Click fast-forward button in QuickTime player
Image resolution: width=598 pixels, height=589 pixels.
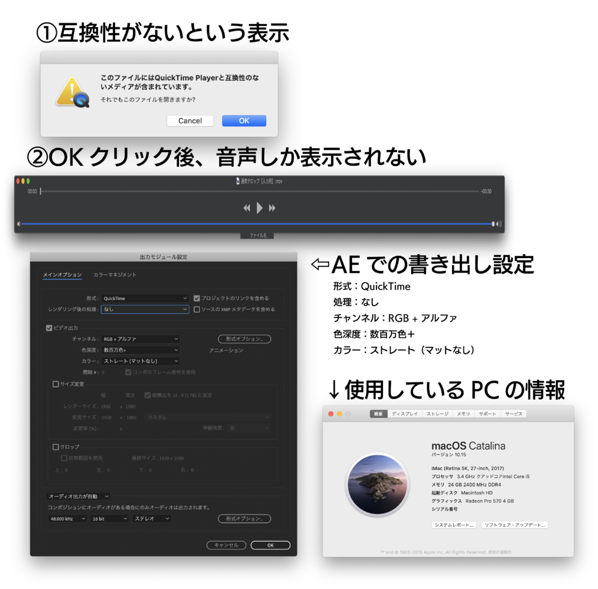point(272,208)
